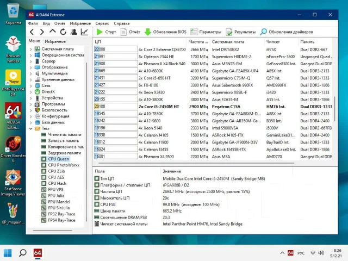This screenshot has height=261, width=348.
Task: Open the Избранное menu in menu bar
Action: 80,23
